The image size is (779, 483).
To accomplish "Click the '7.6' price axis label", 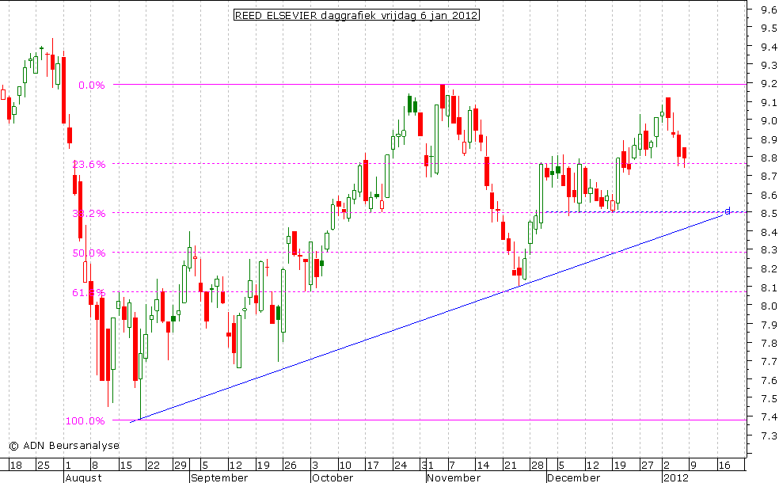I will (x=769, y=381).
